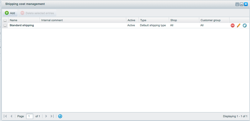Screen dimensions: 250x121
Task: Go to first page using paging arrow
Action: click(x=5, y=116)
